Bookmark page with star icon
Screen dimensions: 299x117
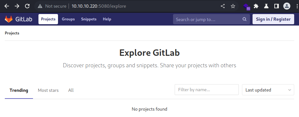233,6
